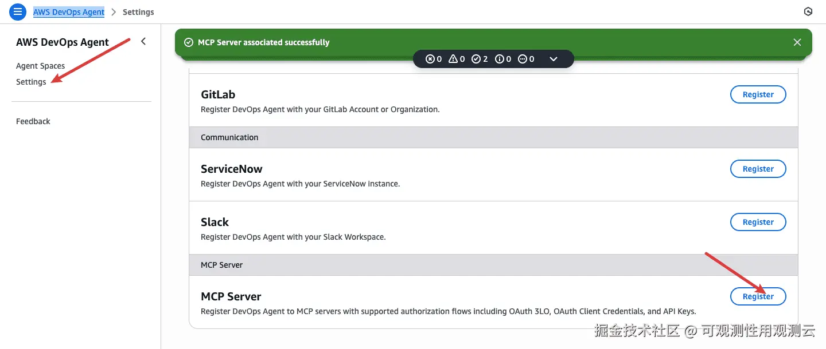Register the GitLab integration
The width and height of the screenshot is (826, 349).
(758, 94)
